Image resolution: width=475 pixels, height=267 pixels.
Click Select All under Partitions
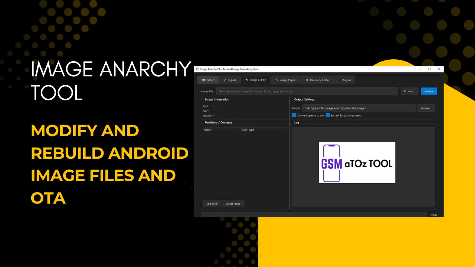(212, 203)
